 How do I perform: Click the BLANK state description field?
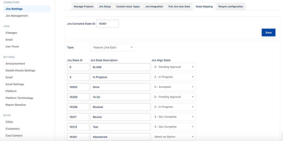point(120,67)
